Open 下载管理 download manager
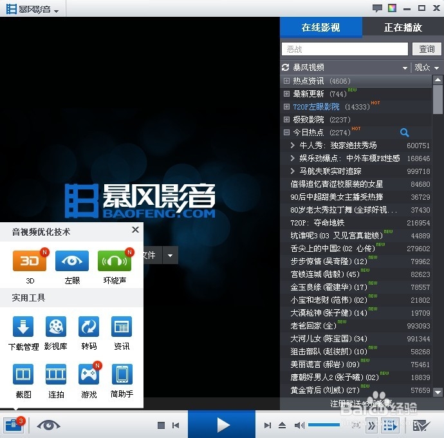The width and height of the screenshot is (444, 438). [23, 327]
